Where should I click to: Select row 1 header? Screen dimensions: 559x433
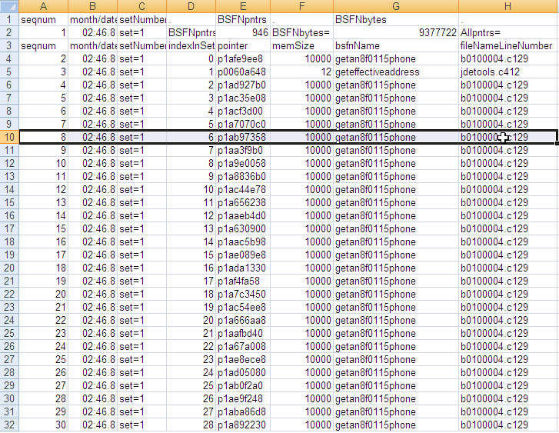click(x=9, y=20)
